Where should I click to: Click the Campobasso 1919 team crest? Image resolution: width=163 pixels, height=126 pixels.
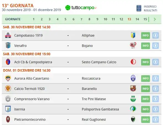[8, 35]
